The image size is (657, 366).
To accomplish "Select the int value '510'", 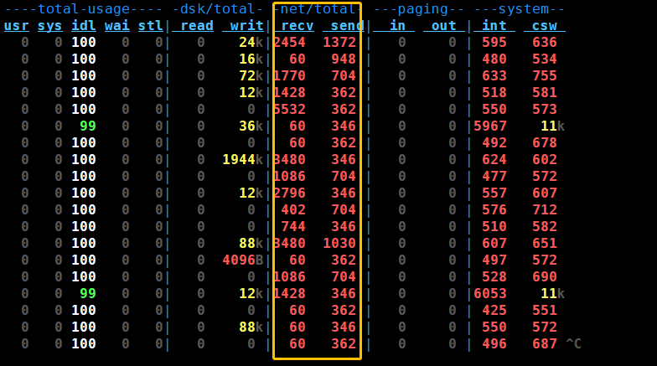I will 494,226.
